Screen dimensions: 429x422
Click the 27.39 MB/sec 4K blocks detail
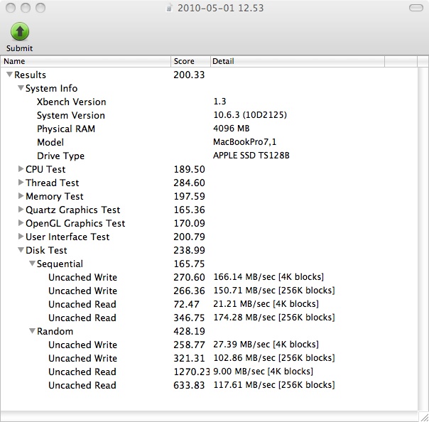(x=266, y=345)
